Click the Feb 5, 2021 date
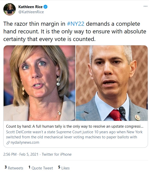Viewport: 149px width, 173px height. (x=29, y=154)
